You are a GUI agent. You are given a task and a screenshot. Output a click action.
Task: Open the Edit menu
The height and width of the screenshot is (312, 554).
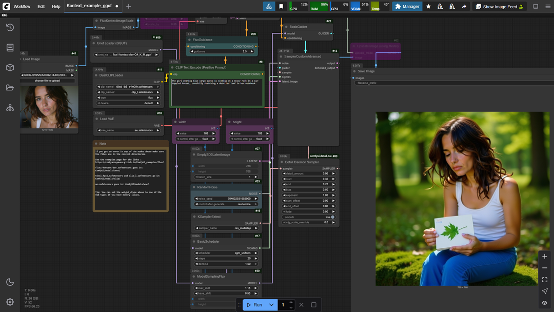41,6
